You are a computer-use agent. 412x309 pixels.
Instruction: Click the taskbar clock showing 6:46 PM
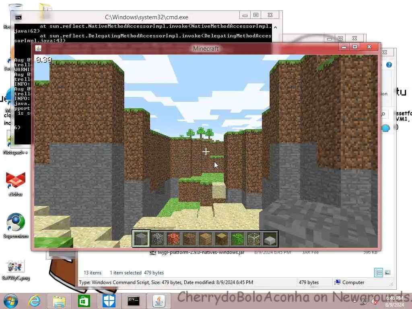pos(395,301)
